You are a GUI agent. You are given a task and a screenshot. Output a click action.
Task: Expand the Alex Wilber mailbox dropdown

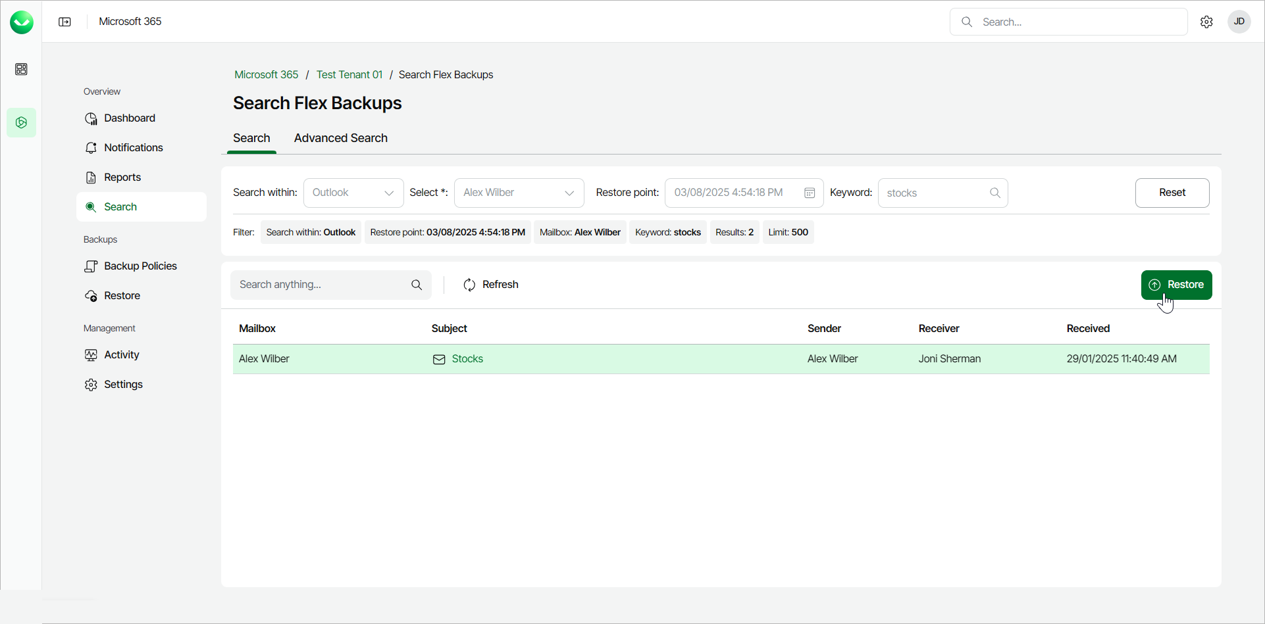[x=519, y=193]
